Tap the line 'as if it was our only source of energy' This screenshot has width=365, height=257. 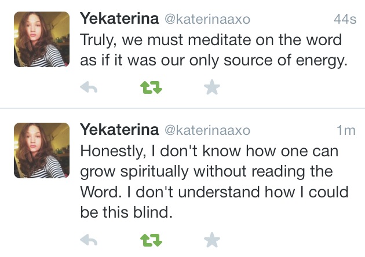[213, 61]
